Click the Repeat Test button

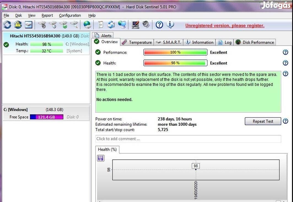click(x=263, y=121)
